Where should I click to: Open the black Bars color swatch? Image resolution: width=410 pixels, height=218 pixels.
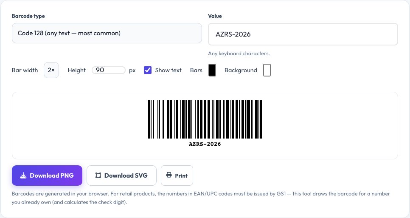[x=212, y=70]
